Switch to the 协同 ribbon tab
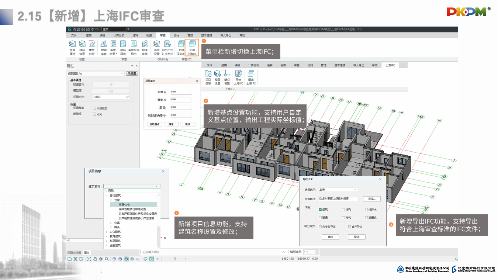Viewport: 498px width, 280px height. point(176,35)
